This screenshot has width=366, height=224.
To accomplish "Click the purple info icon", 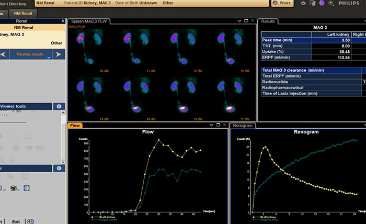I will [323, 3].
